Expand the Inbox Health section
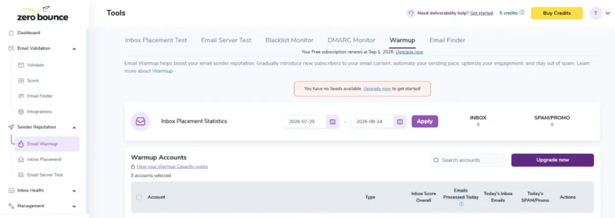The image size is (615, 218). tap(74, 191)
